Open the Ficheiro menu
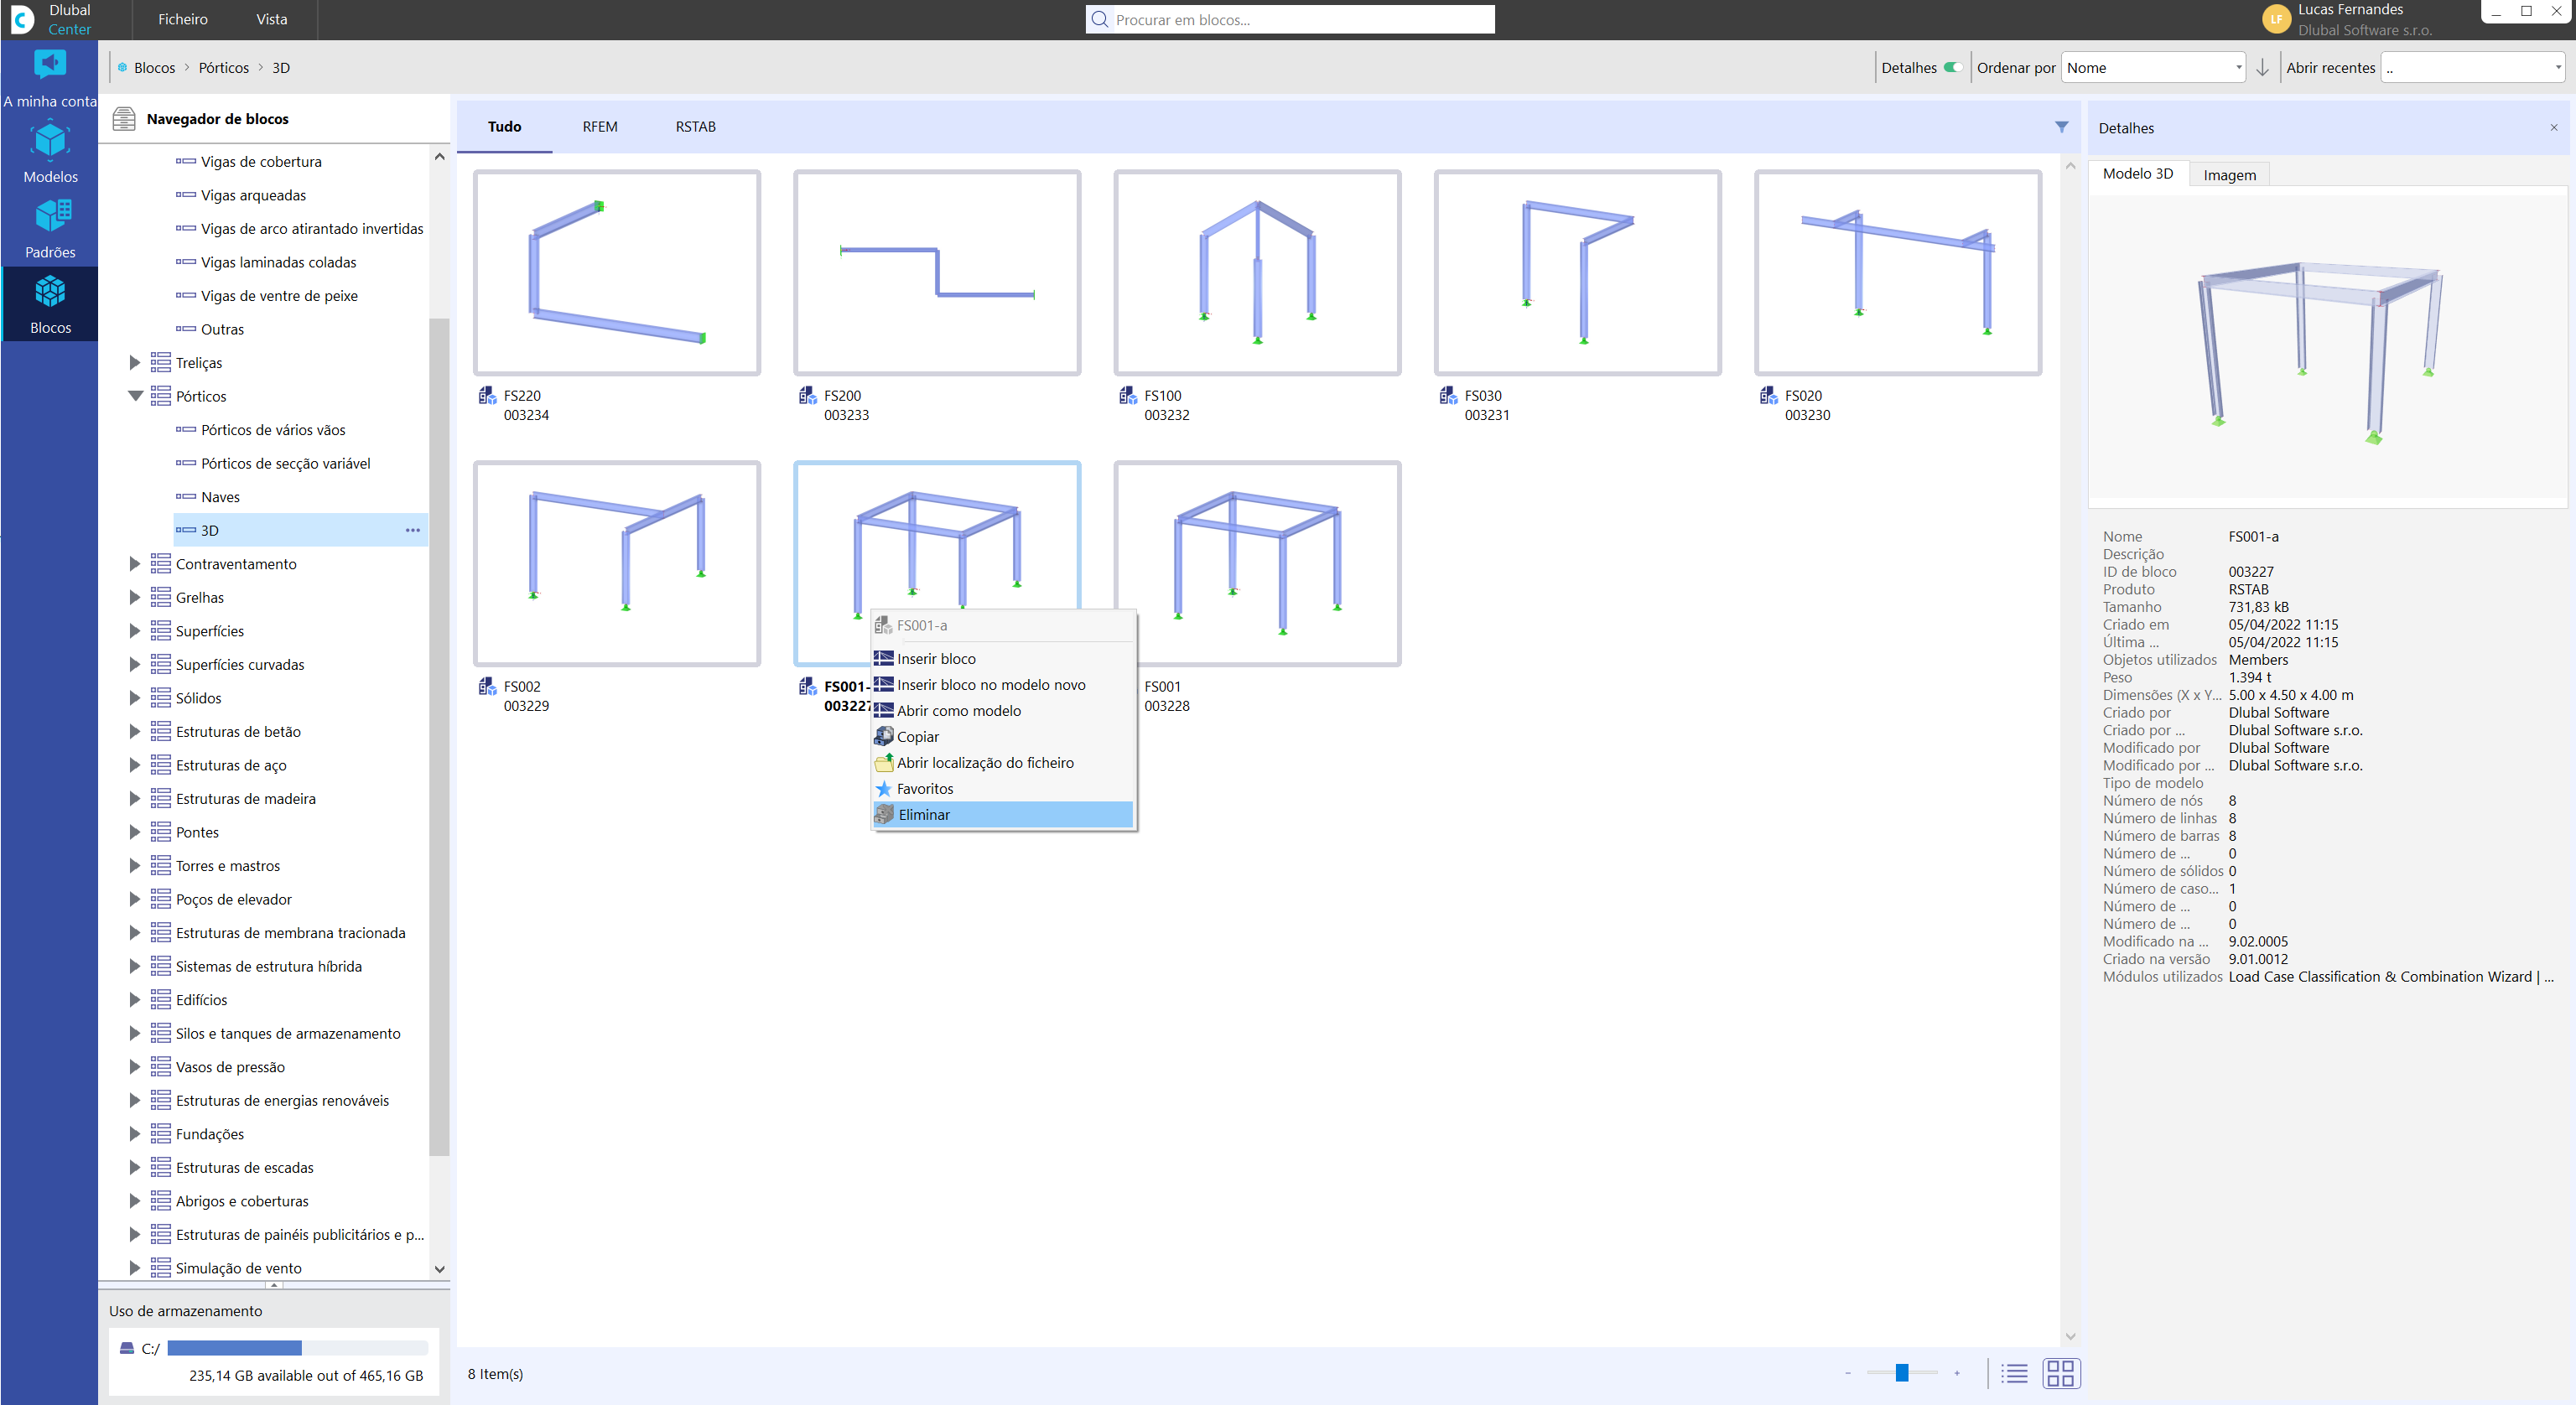The height and width of the screenshot is (1405, 2576). point(183,19)
